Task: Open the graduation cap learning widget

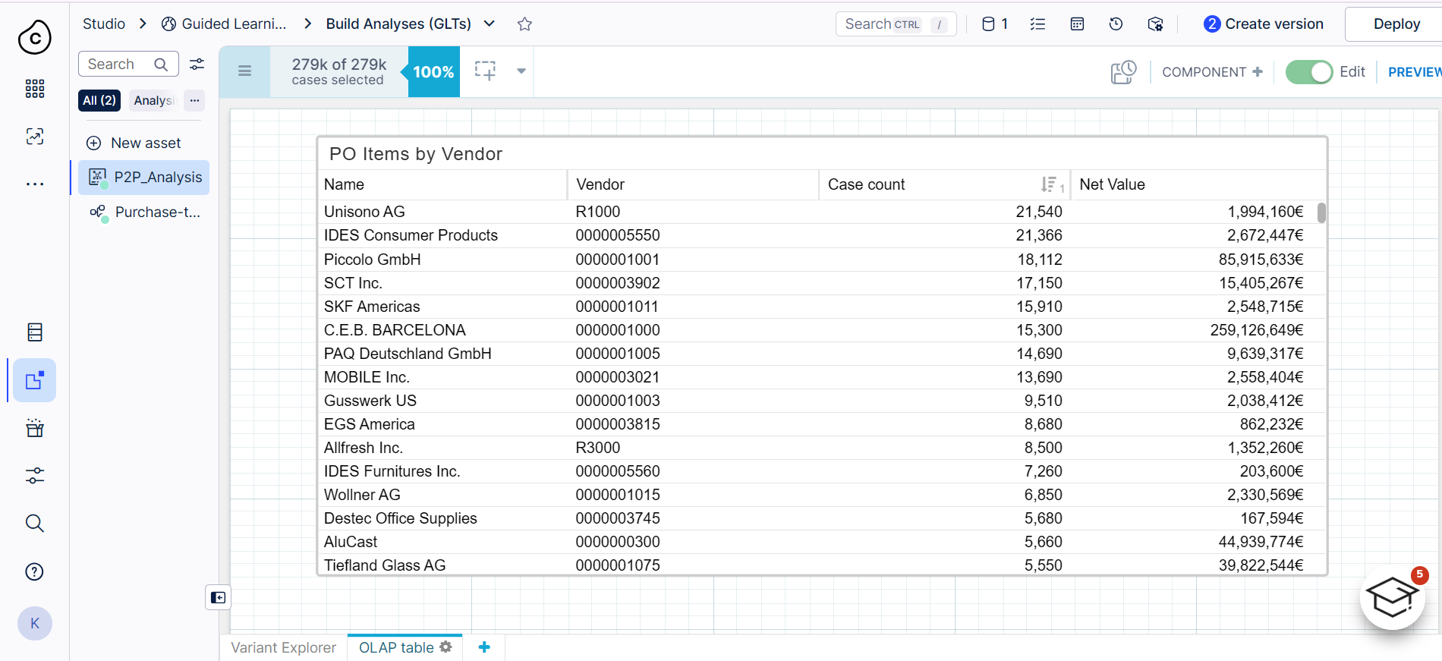Action: [x=1393, y=598]
